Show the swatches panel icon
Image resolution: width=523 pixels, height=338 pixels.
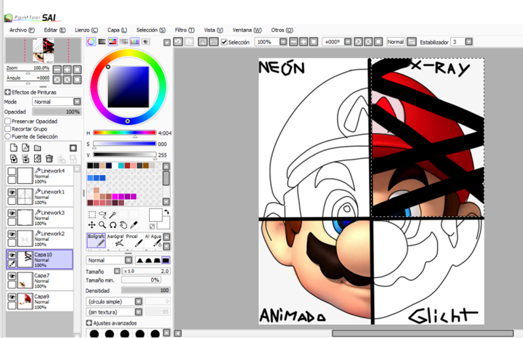coord(135,42)
